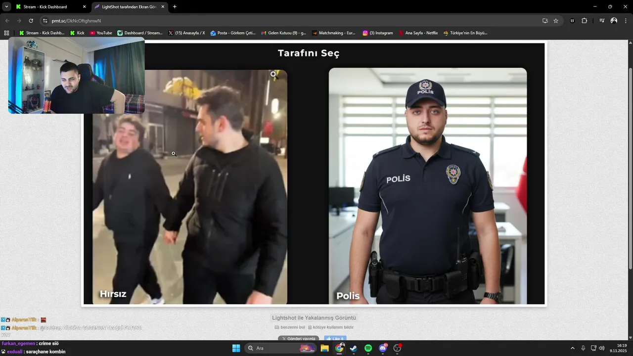Open the Matchmaking - Eur bookmark
This screenshot has width=633, height=356.
coord(334,33)
